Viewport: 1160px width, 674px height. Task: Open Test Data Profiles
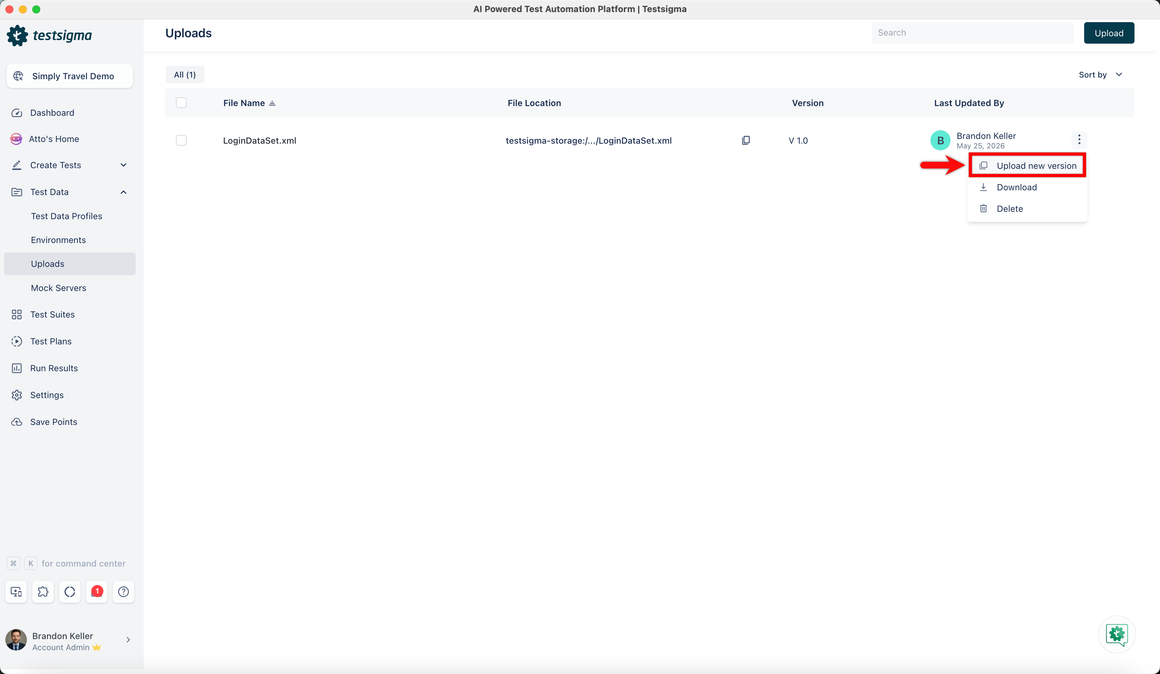point(66,216)
